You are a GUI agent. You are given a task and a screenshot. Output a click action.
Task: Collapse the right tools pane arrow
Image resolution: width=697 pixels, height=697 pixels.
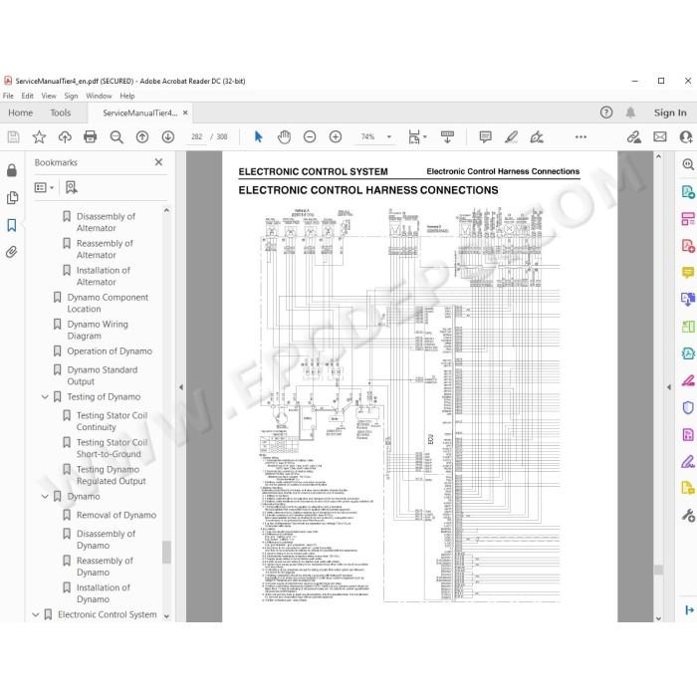(669, 387)
